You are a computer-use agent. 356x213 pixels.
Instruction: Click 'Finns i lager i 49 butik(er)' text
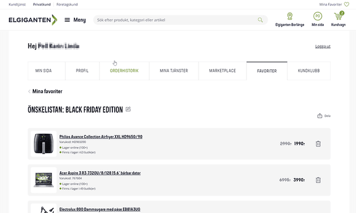pyautogui.click(x=78, y=189)
